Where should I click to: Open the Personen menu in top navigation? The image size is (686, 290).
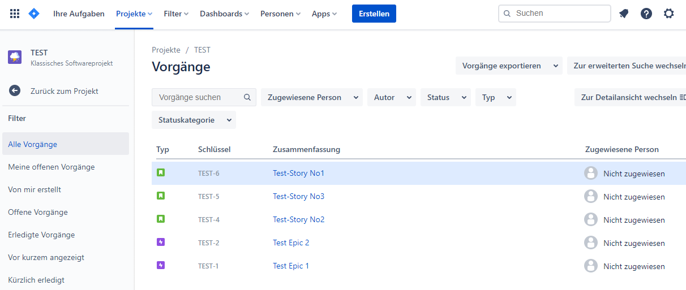(x=280, y=14)
